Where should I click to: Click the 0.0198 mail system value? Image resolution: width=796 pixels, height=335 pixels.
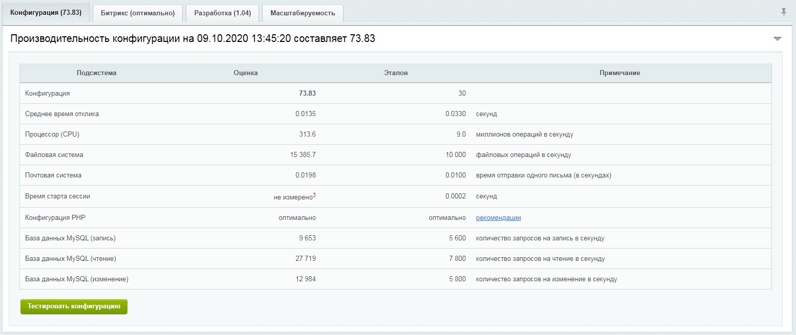click(306, 175)
